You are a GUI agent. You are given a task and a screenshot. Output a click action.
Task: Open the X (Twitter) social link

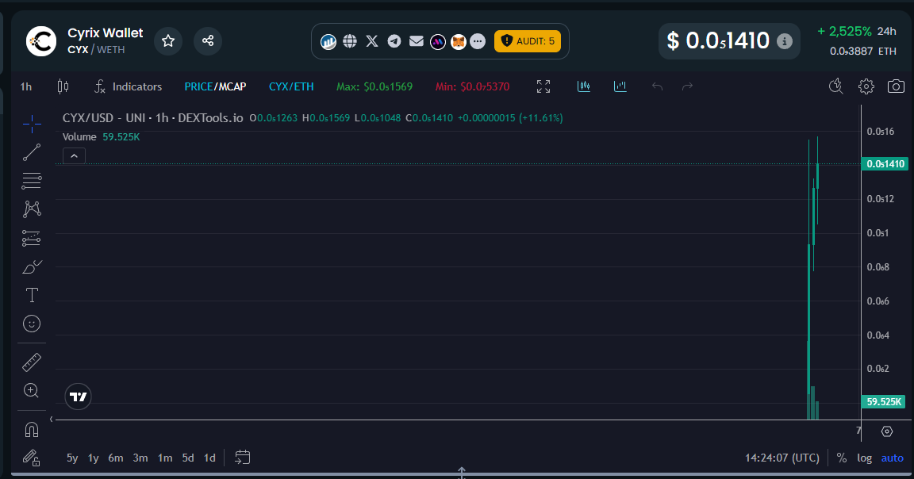click(372, 40)
